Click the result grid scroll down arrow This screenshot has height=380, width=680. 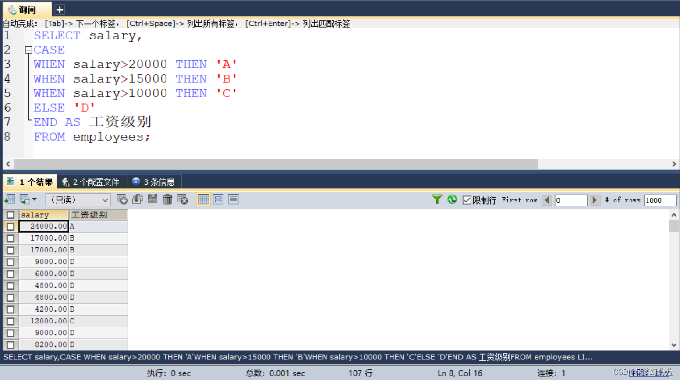(x=674, y=345)
